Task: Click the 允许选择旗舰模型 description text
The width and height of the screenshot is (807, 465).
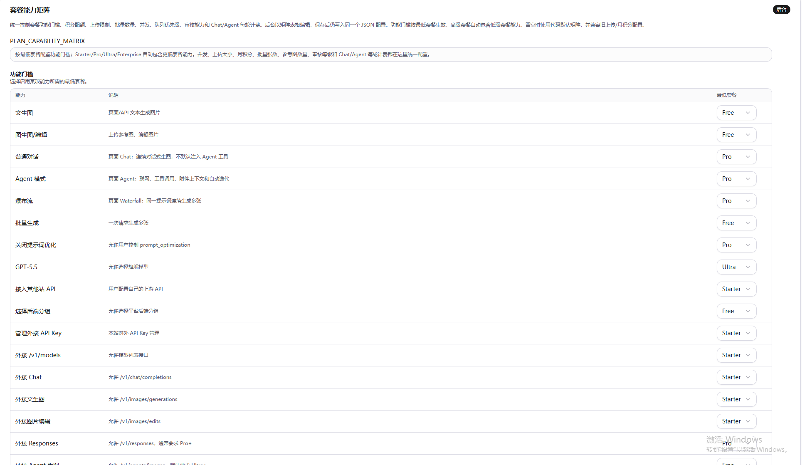Action: (x=128, y=267)
